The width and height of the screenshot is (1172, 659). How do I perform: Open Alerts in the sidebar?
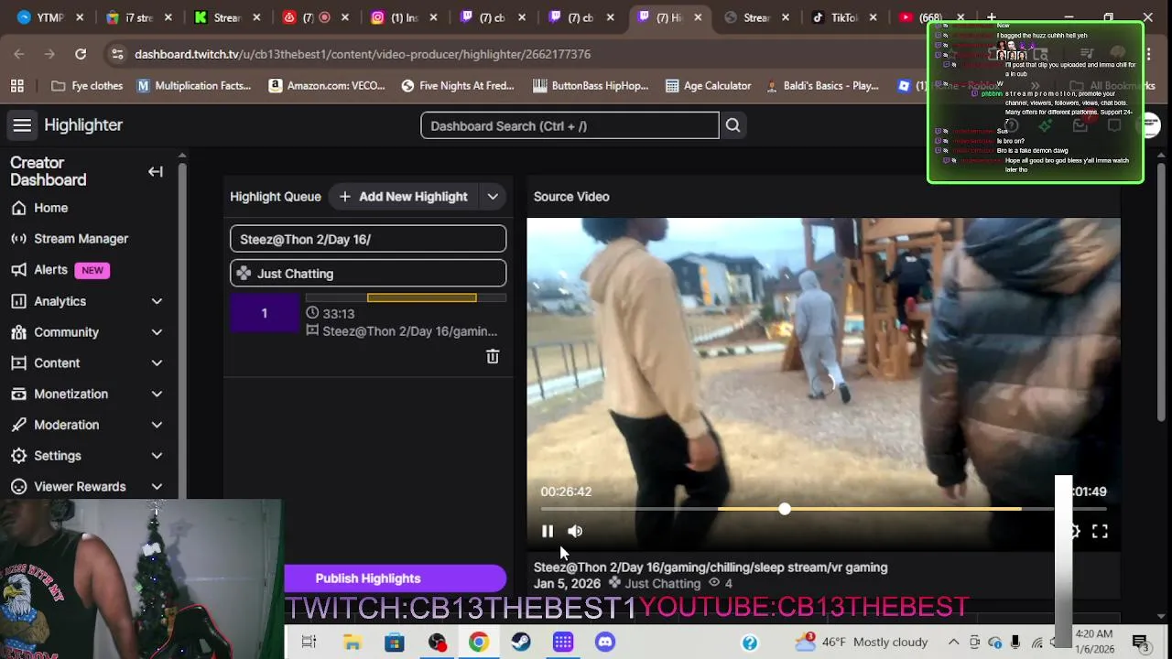click(51, 270)
